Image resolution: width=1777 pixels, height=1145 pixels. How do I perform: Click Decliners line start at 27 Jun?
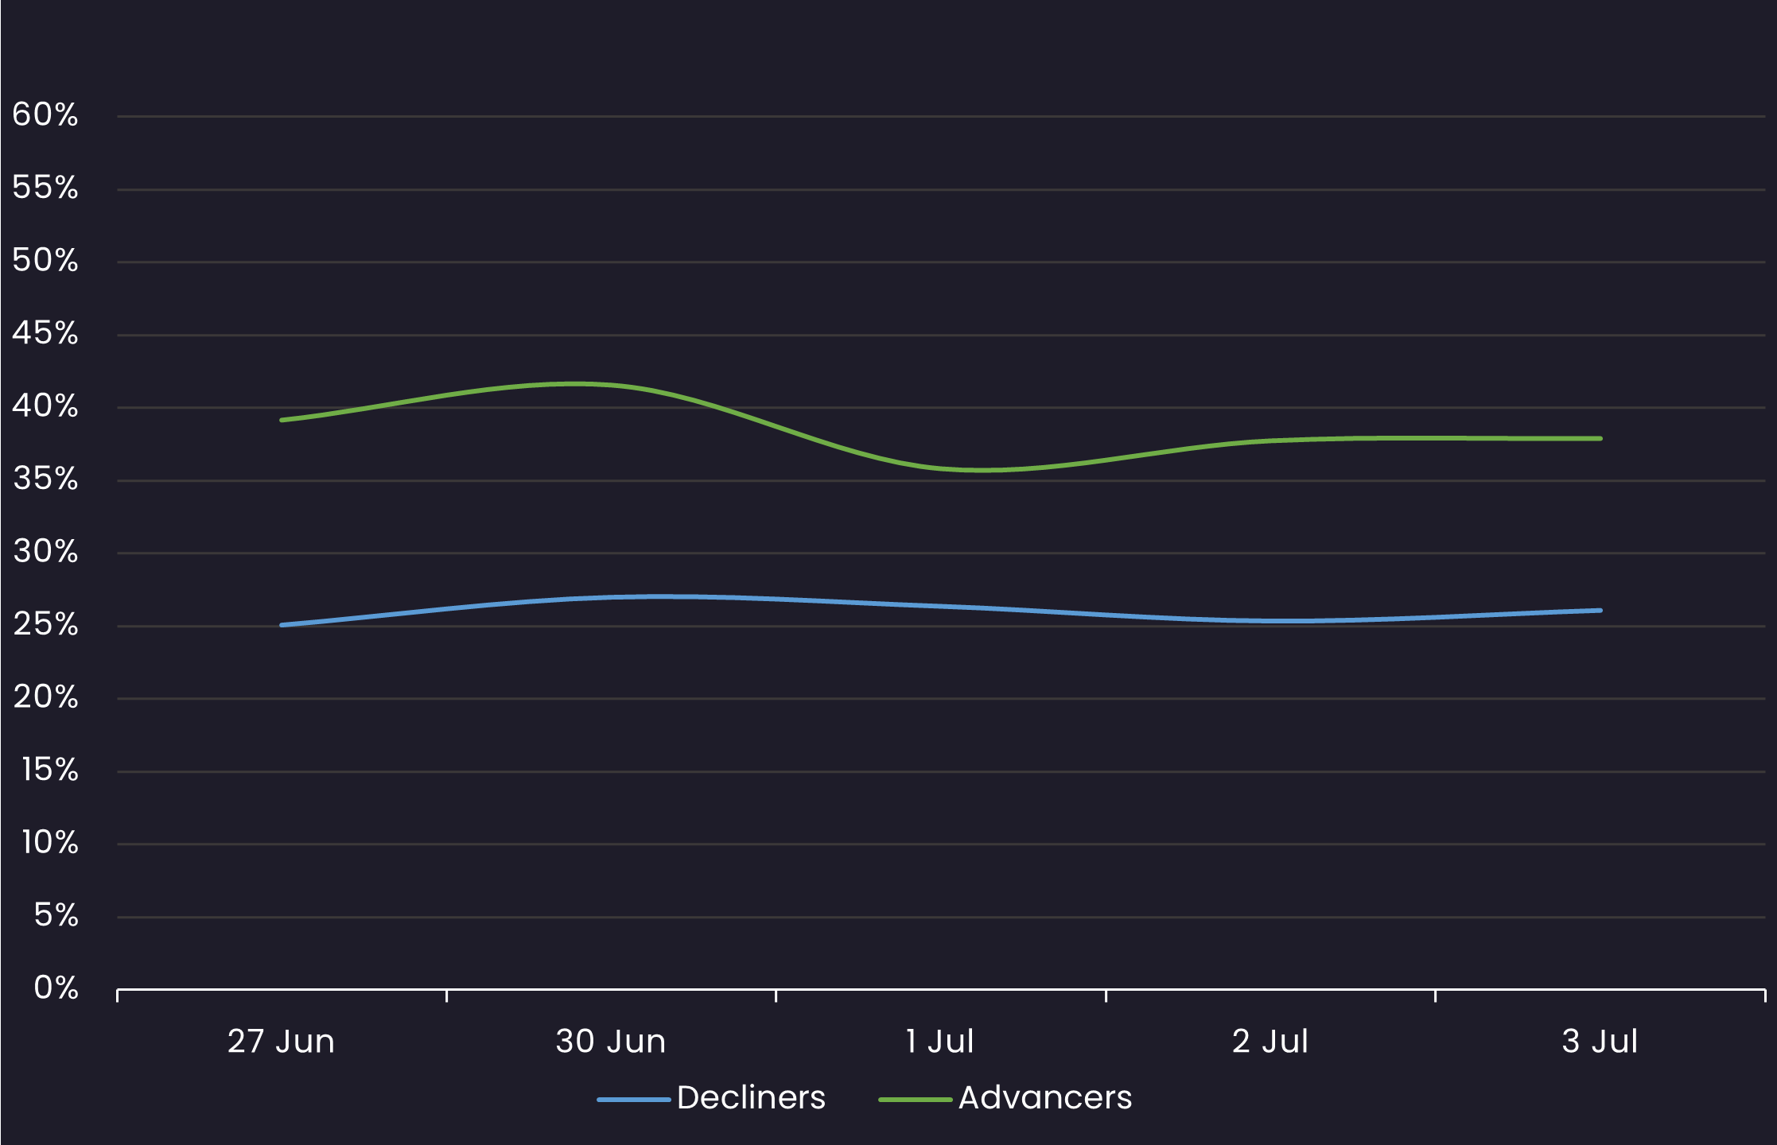click(x=283, y=625)
